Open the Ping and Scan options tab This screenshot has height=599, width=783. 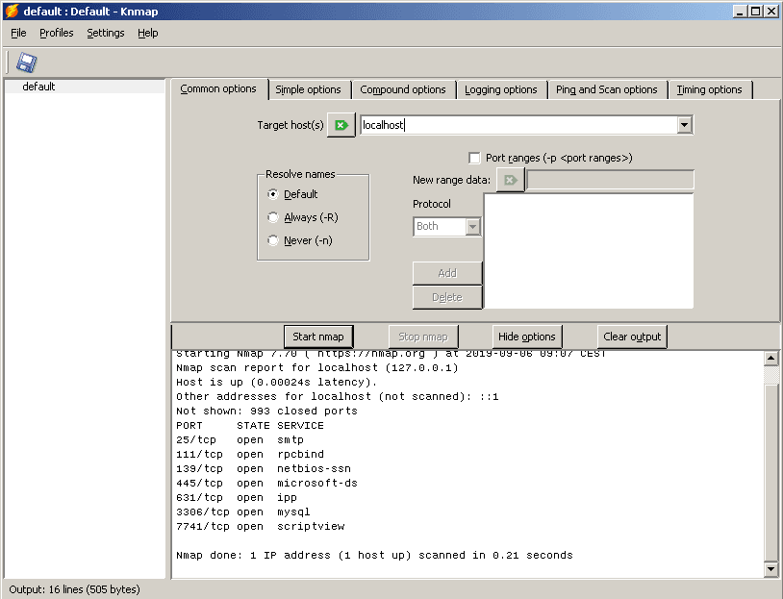[606, 89]
